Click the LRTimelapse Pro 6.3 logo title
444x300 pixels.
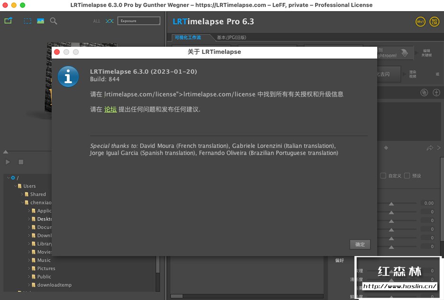pos(213,21)
